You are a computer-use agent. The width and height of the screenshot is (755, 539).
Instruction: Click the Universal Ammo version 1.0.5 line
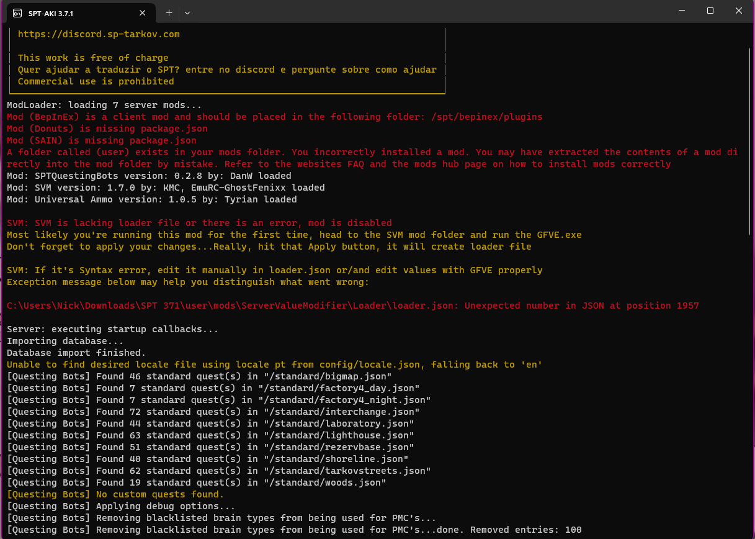click(x=152, y=199)
